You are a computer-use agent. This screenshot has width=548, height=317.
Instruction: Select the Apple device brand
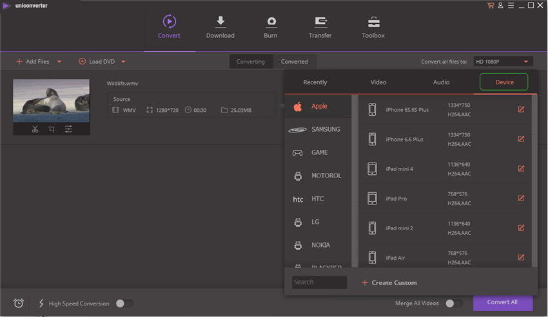pos(318,106)
